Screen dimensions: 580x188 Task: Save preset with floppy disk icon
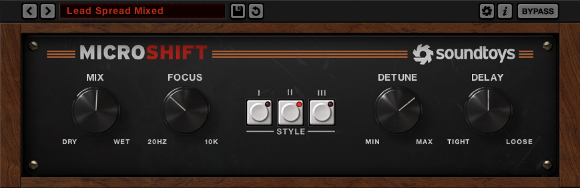coord(238,11)
